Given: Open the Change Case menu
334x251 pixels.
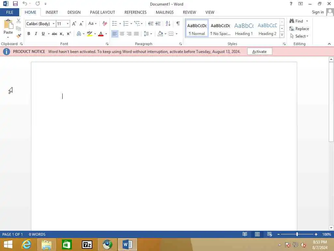Looking at the screenshot, I should click(x=92, y=24).
